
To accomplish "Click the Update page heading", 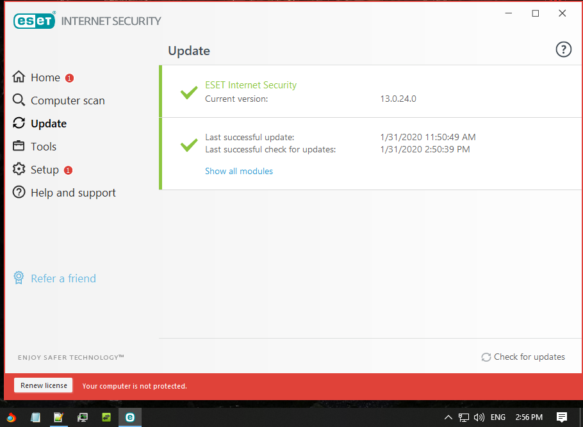I will [x=189, y=51].
